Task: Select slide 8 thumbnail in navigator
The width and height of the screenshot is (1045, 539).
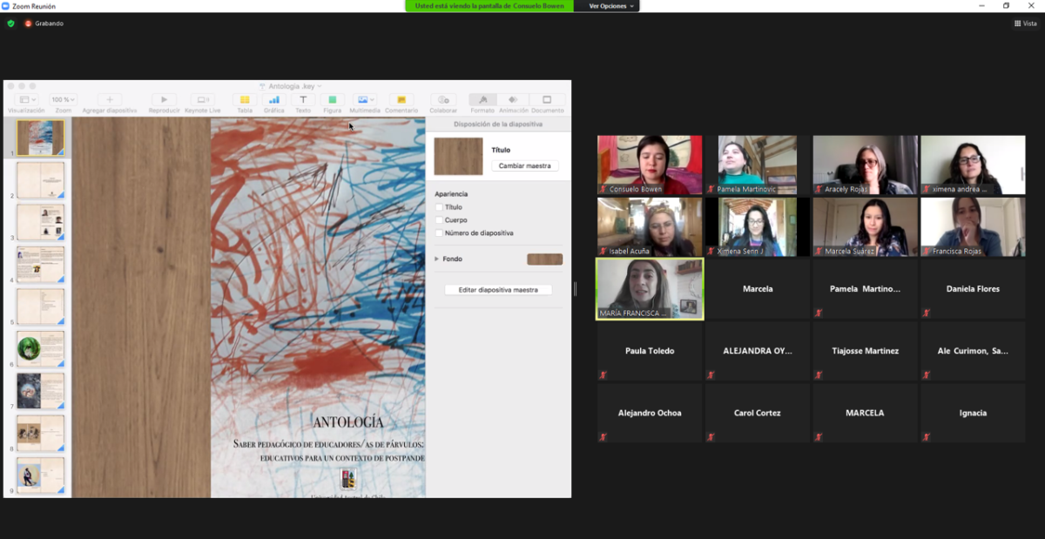Action: [41, 434]
